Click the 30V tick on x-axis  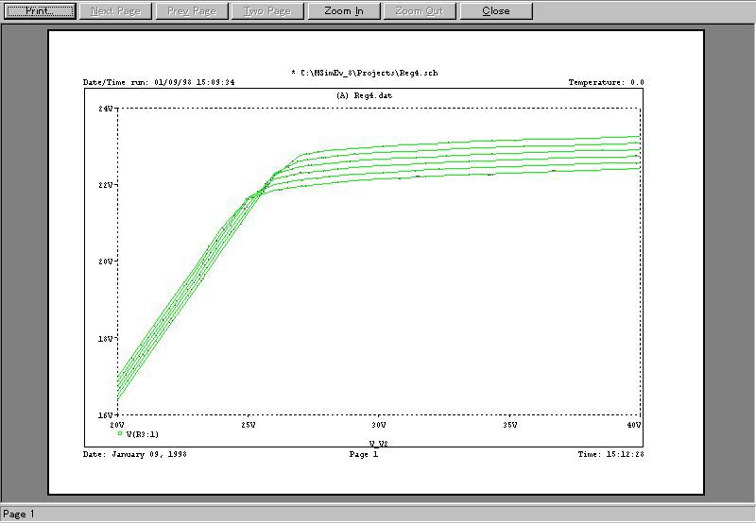(378, 425)
